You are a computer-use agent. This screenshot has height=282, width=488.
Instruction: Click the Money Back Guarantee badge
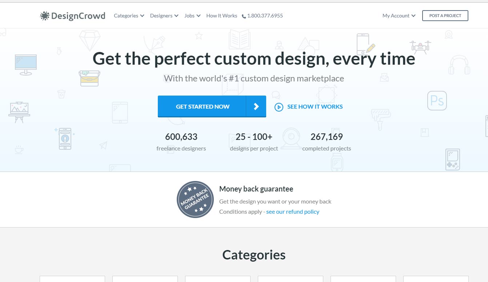click(x=195, y=200)
